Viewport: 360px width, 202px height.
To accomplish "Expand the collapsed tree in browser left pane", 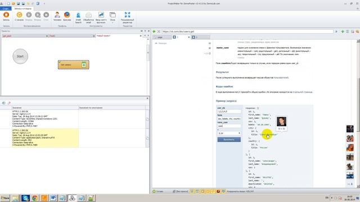I will pyautogui.click(x=156, y=43).
